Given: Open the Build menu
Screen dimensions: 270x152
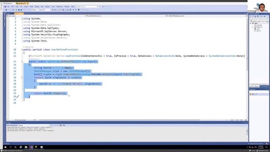Looking at the screenshot, I should (x=32, y=7).
